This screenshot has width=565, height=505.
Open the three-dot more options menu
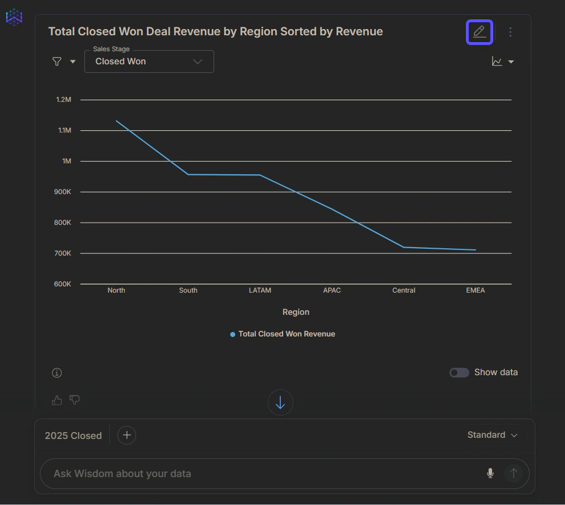tap(510, 32)
